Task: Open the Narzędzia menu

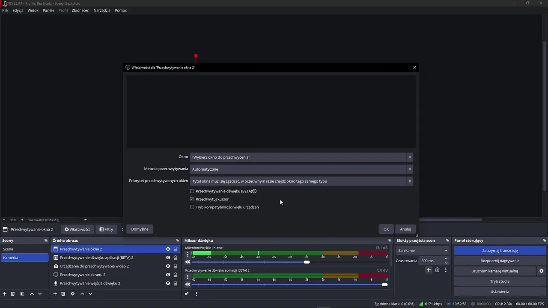Action: (102, 10)
